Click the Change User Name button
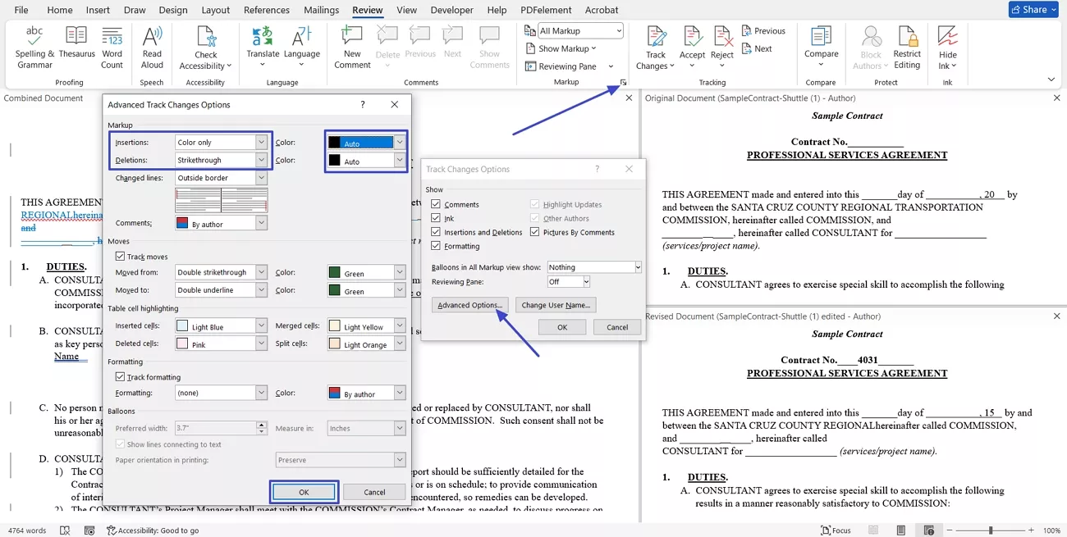The height and width of the screenshot is (537, 1067). [556, 305]
